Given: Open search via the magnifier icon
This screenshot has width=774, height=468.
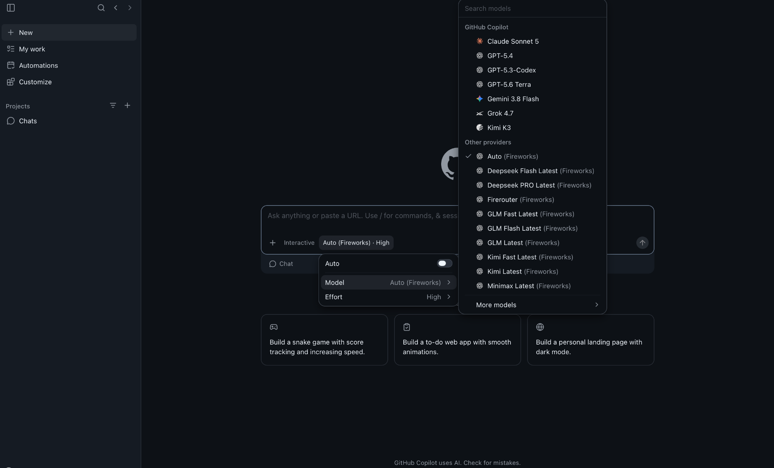Looking at the screenshot, I should pos(101,8).
